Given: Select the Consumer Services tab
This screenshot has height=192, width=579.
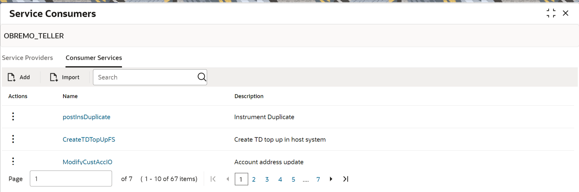Looking at the screenshot, I should tap(94, 58).
